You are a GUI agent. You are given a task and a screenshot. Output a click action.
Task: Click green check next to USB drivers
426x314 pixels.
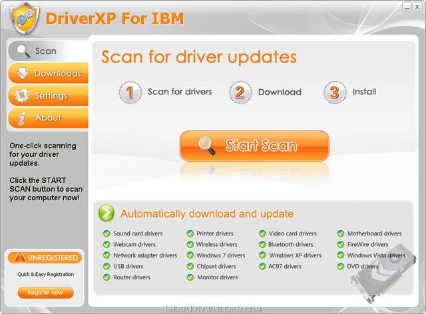(106, 267)
